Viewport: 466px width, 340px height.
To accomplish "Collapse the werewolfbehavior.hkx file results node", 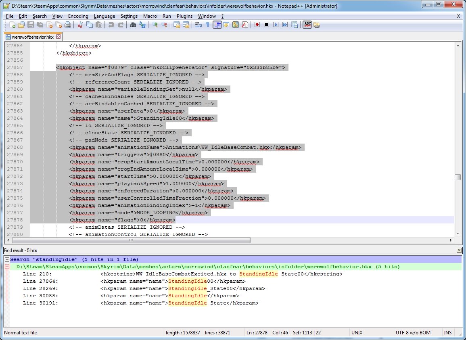I will pyautogui.click(x=7, y=267).
